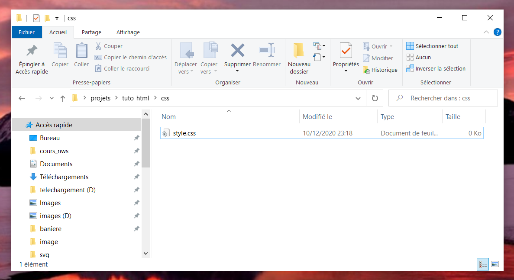Click Copier le chemin d'accès
Viewport: 514px width, 280px height.
point(130,57)
